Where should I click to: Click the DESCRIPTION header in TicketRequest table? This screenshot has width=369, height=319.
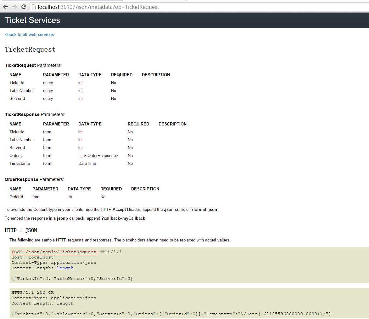pyautogui.click(x=156, y=75)
